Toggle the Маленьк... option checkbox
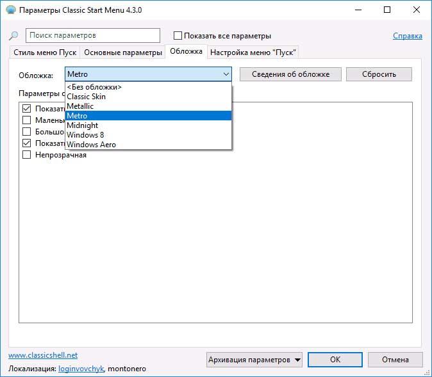Screen dimensions: 432x377 (x=26, y=120)
